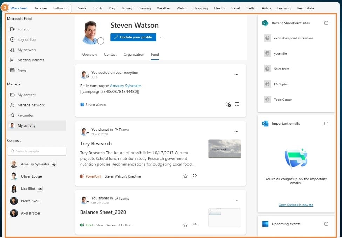This screenshot has height=238, width=342.
Task: Open the Overview profile tab
Action: pos(90,55)
